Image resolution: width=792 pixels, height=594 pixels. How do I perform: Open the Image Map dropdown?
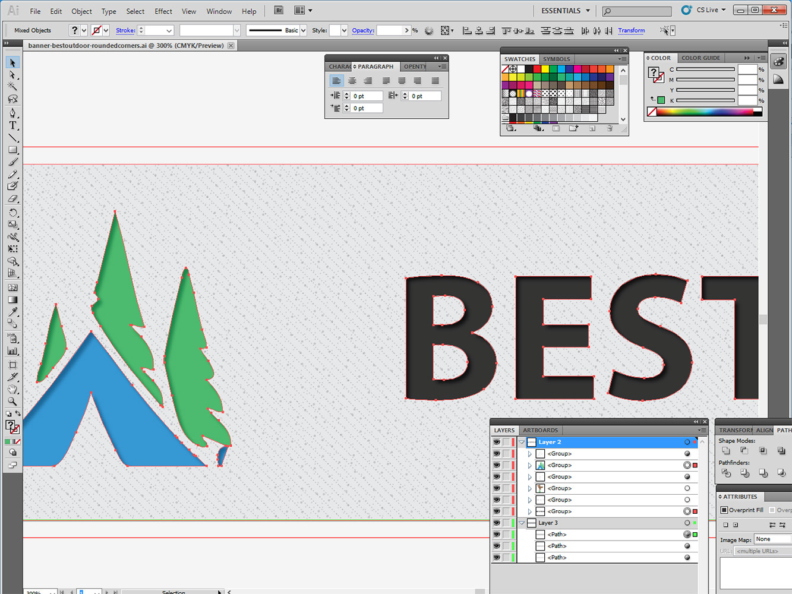pos(773,539)
